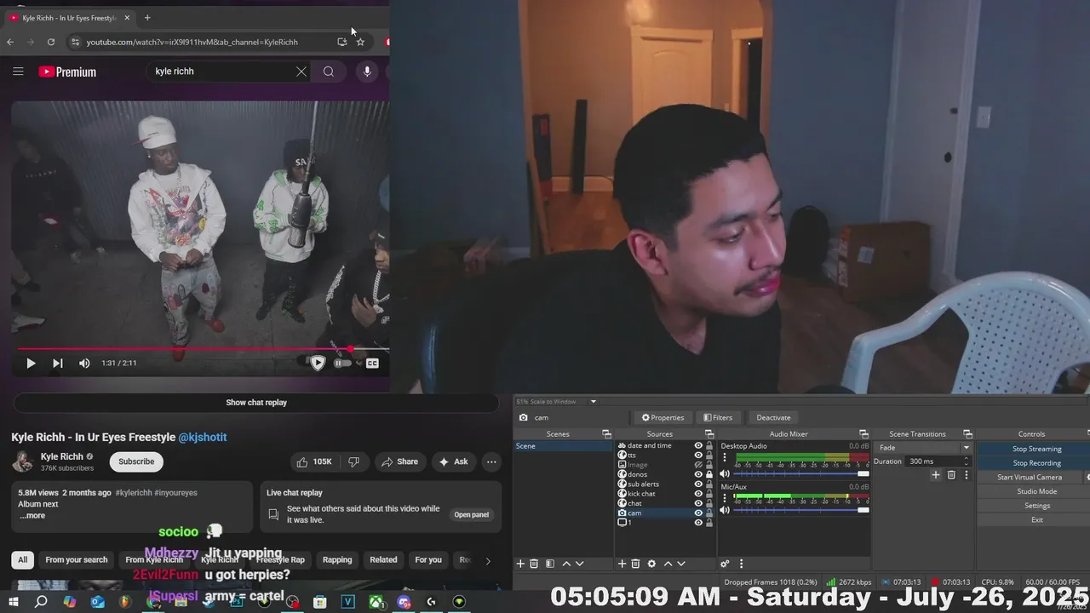
Task: Open the Windows Start menu
Action: pyautogui.click(x=14, y=602)
